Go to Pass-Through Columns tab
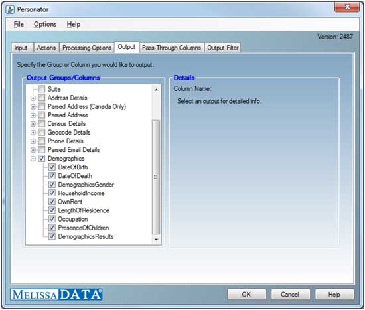Screen dimensions: 365x310 [172, 48]
